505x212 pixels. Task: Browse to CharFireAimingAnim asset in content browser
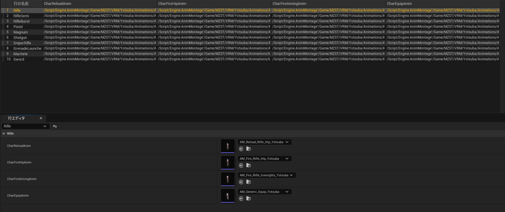click(x=248, y=182)
